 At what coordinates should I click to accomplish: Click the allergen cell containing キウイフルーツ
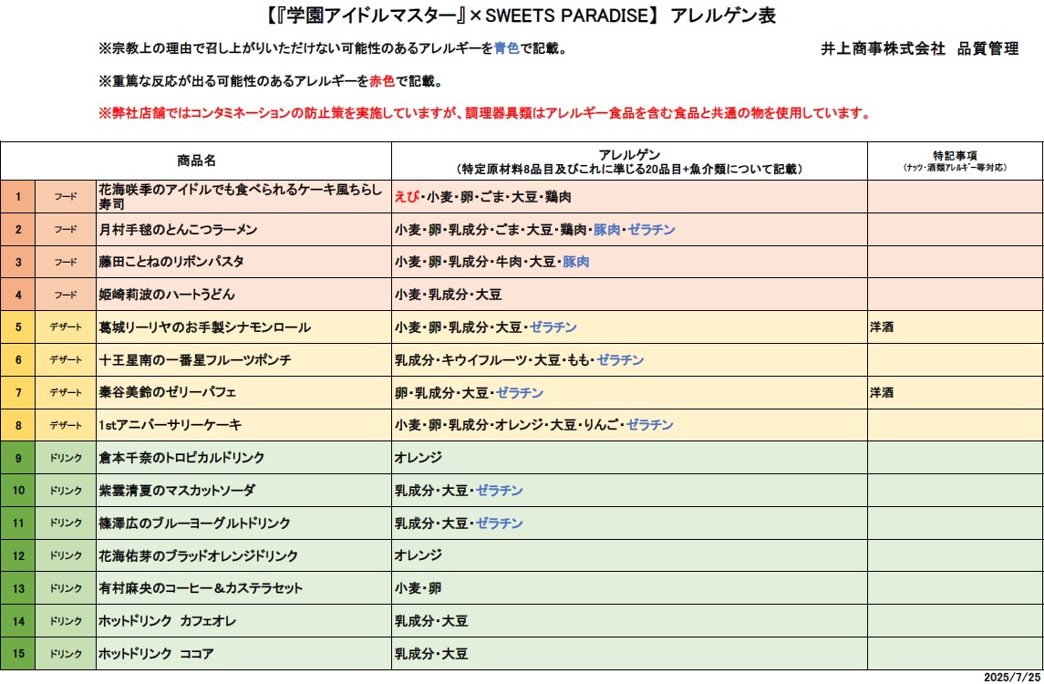pos(629,360)
